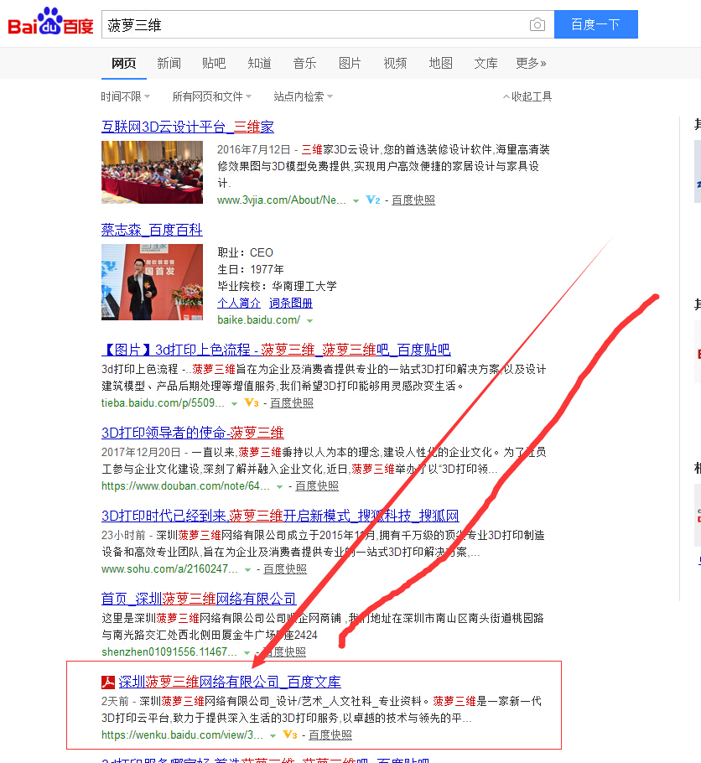Open the 3d打印上色流程 贴吧 result title

[x=276, y=350]
